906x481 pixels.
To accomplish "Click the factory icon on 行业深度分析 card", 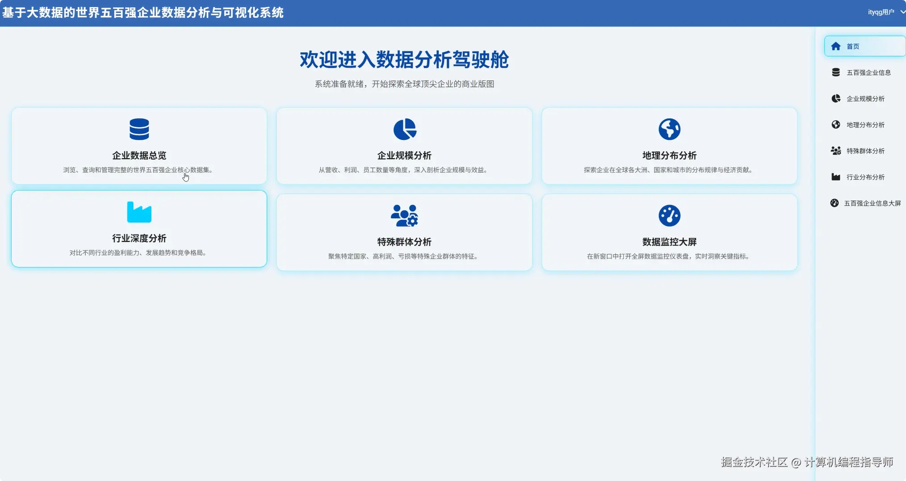I will 139,212.
